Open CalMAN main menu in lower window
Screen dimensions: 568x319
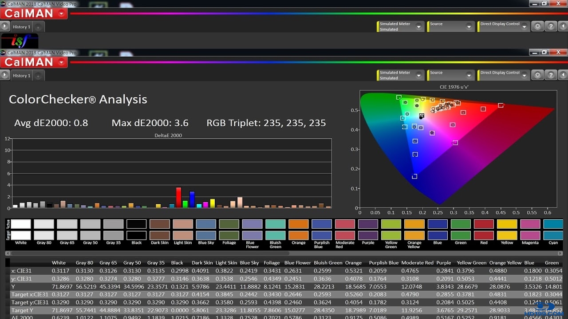[x=61, y=62]
